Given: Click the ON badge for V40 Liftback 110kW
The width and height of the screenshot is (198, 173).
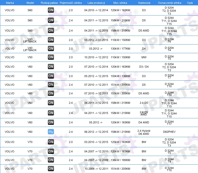Looking at the screenshot, I should 51,40.
